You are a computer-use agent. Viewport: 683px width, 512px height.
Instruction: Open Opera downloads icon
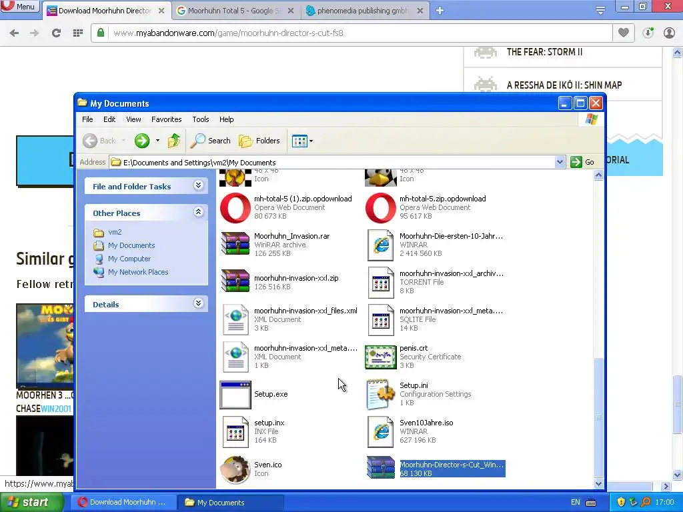coord(648,33)
